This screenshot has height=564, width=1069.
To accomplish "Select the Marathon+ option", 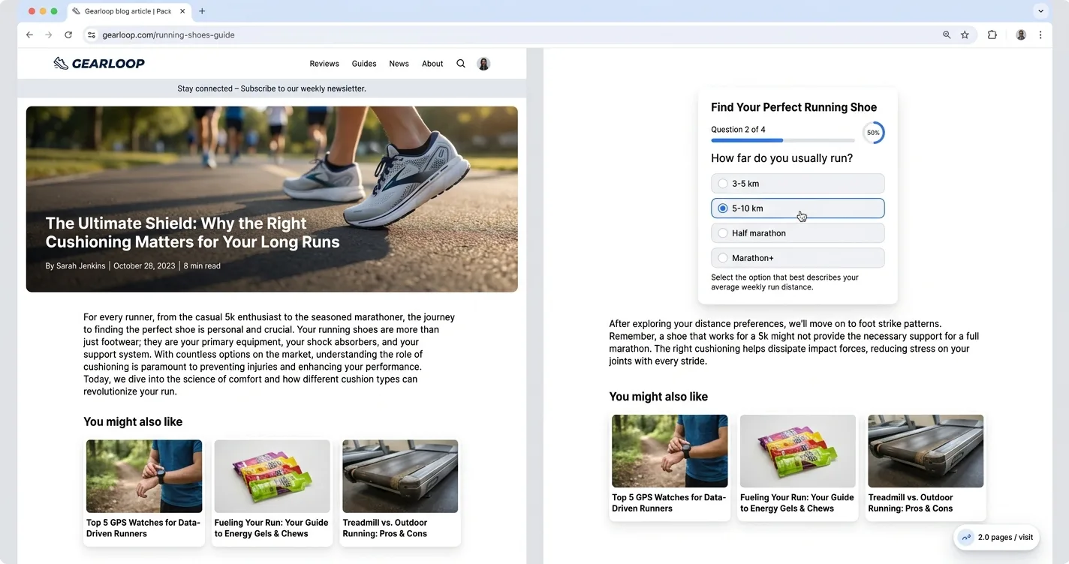I will click(797, 258).
